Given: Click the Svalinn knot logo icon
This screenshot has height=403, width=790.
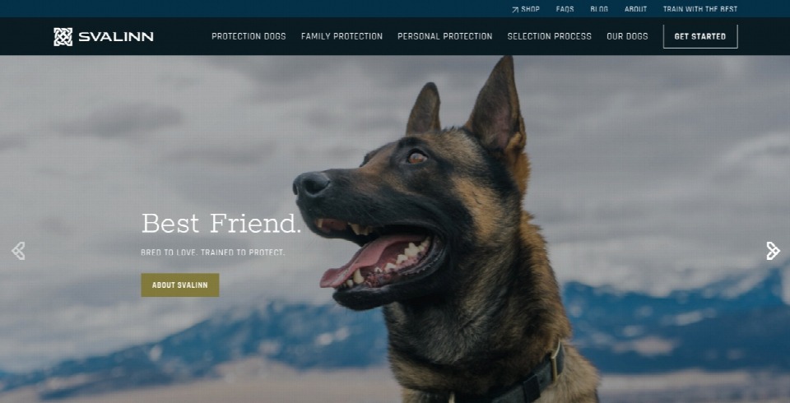Looking at the screenshot, I should [63, 37].
